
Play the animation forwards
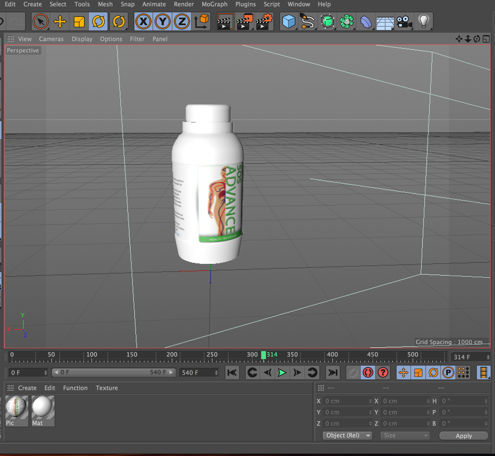click(x=282, y=373)
